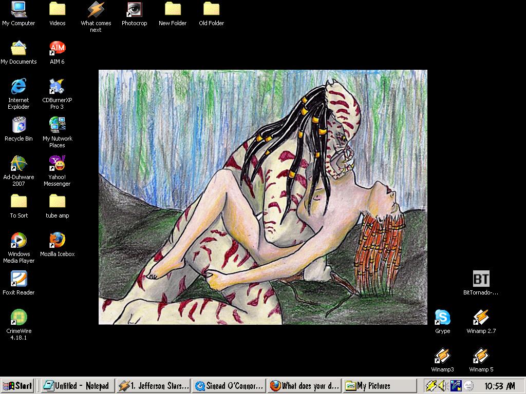This screenshot has height=394, width=526.
Task: Open Yahoo! Messenger shortcut
Action: [57, 164]
